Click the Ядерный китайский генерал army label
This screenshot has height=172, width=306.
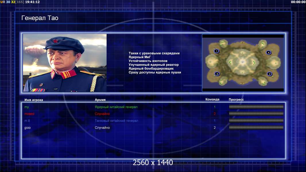(x=116, y=107)
